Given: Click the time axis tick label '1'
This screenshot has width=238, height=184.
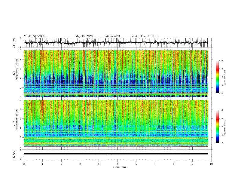Looking at the screenshot, I should [x=42, y=164].
